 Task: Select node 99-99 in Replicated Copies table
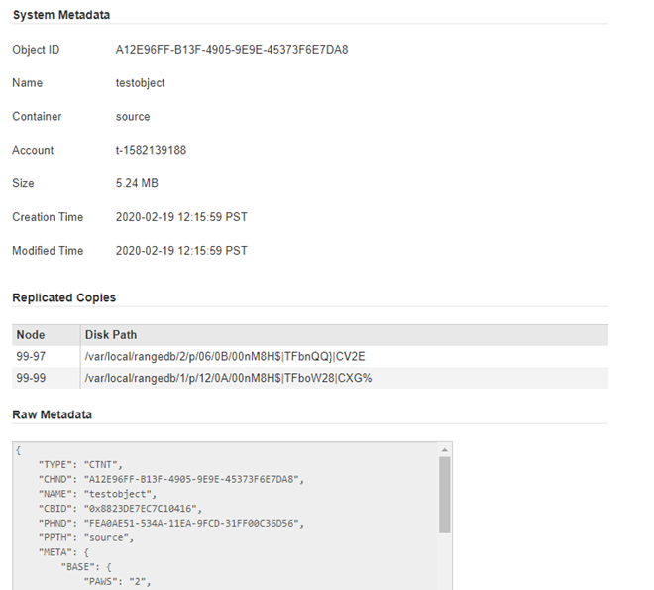[x=31, y=378]
